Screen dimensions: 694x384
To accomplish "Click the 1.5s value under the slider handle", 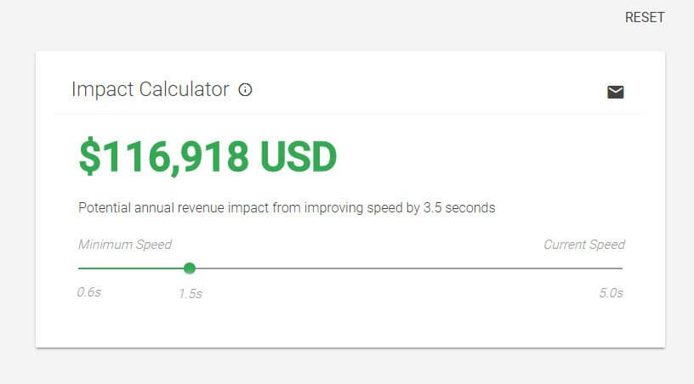I will [190, 294].
